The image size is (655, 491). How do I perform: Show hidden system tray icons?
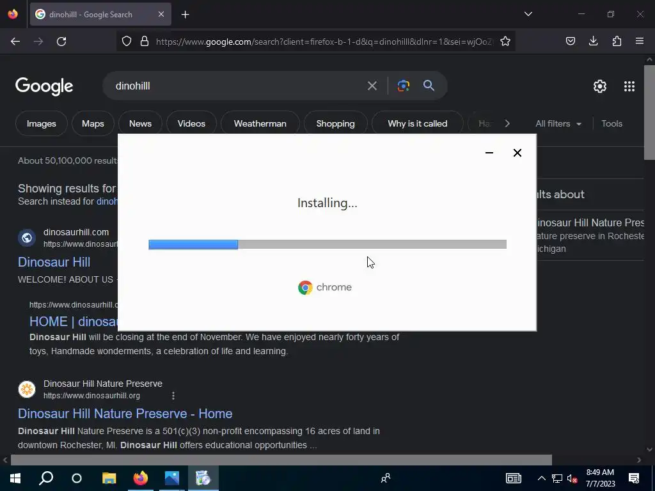coord(541,478)
